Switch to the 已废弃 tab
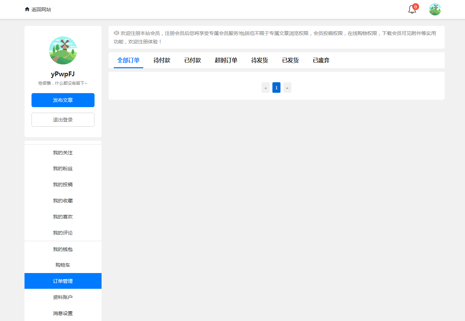The width and height of the screenshot is (465, 321). (x=321, y=60)
